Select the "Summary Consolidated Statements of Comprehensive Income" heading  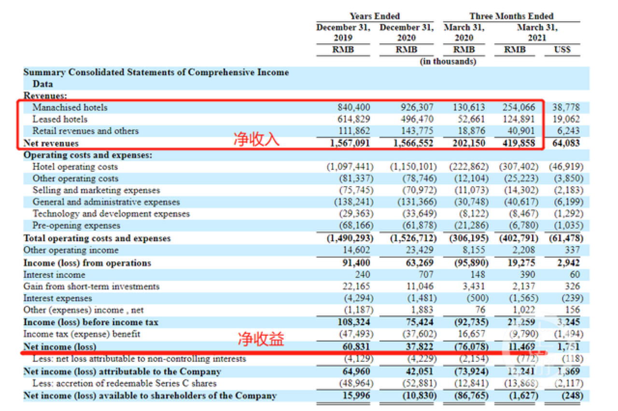[156, 72]
